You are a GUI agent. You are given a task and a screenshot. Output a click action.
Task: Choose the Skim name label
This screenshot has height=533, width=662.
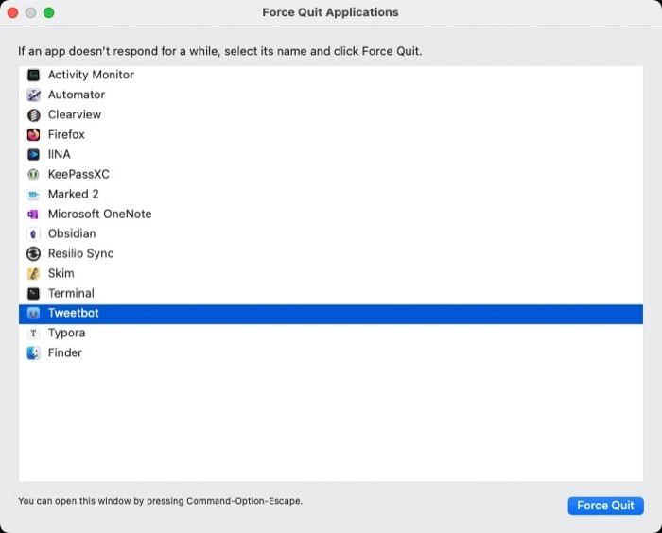coord(61,273)
